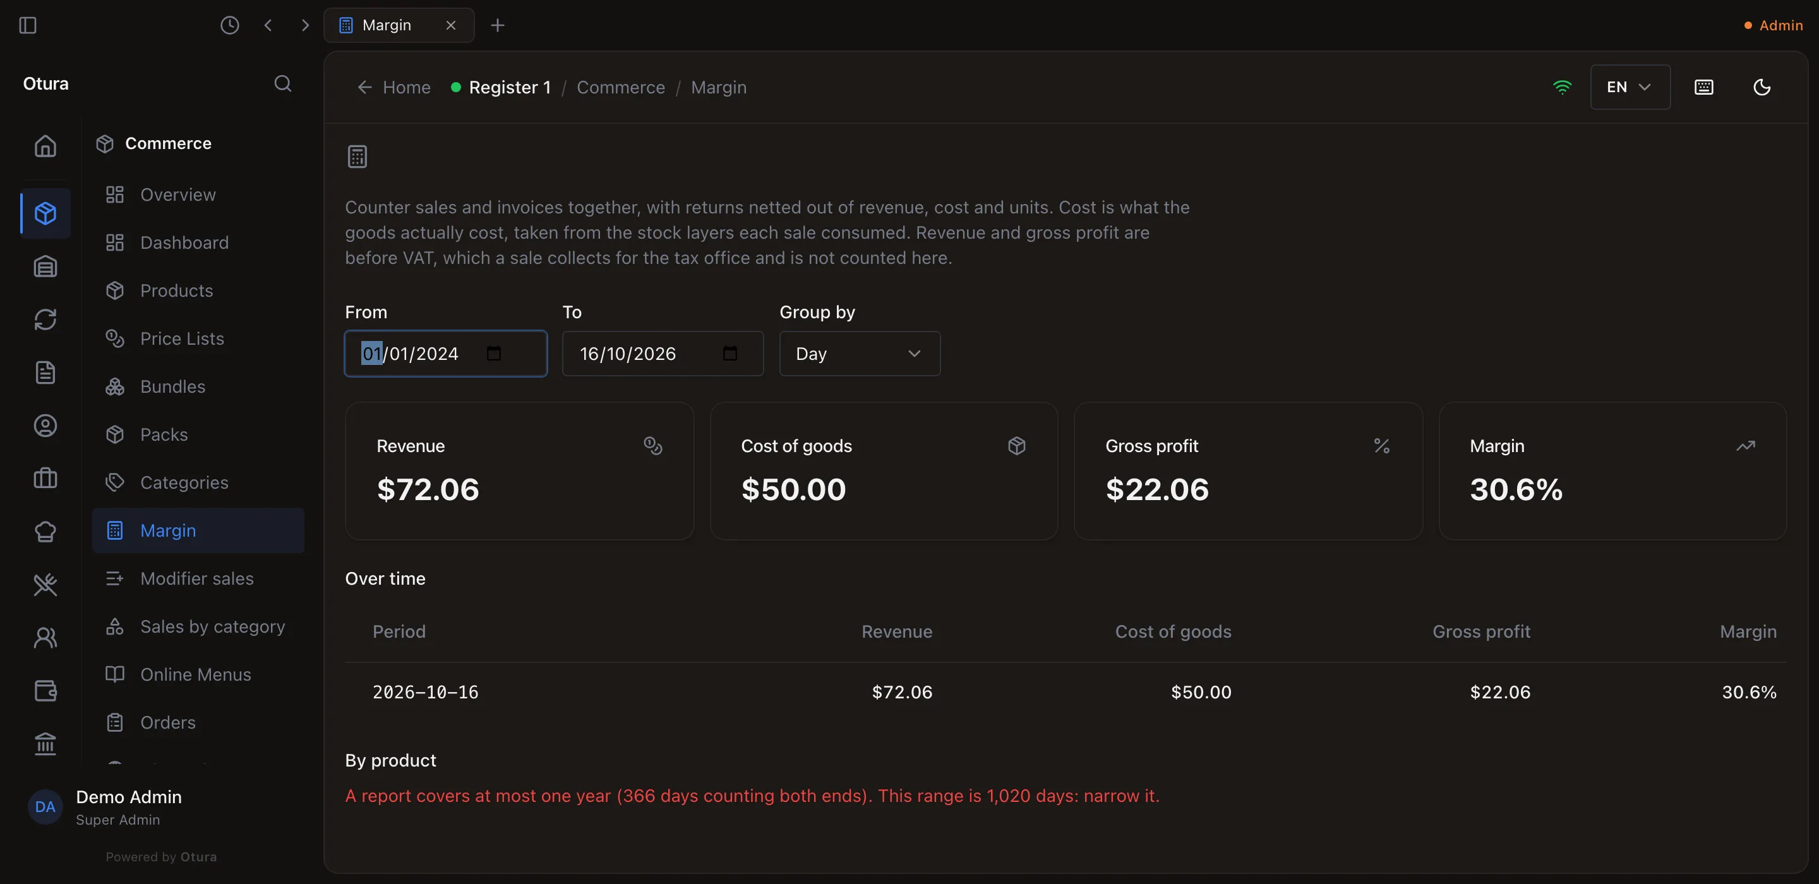Open the warehouse rail icon
Screen dimensions: 1819x884
point(45,266)
